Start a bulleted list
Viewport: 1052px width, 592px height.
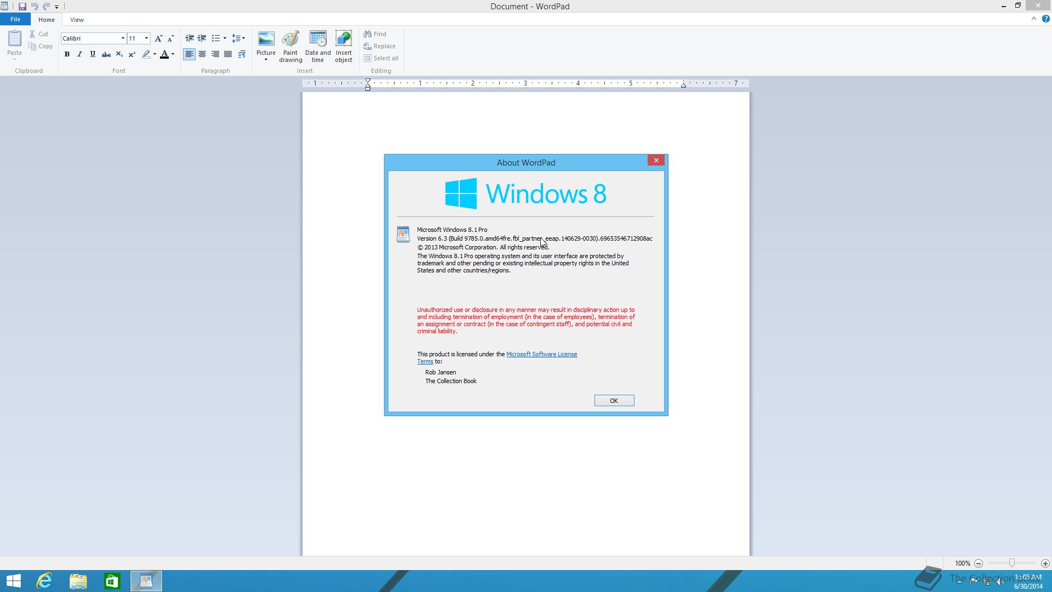[216, 38]
